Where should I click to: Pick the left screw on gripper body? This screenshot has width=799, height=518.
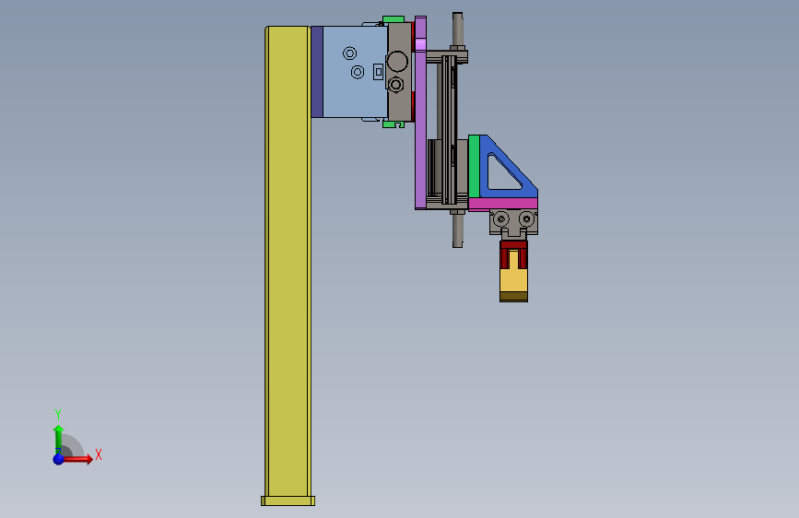click(501, 219)
